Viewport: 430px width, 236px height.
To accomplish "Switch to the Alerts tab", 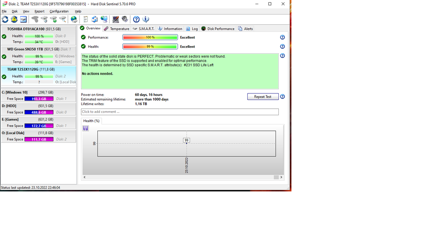I will 245,29.
